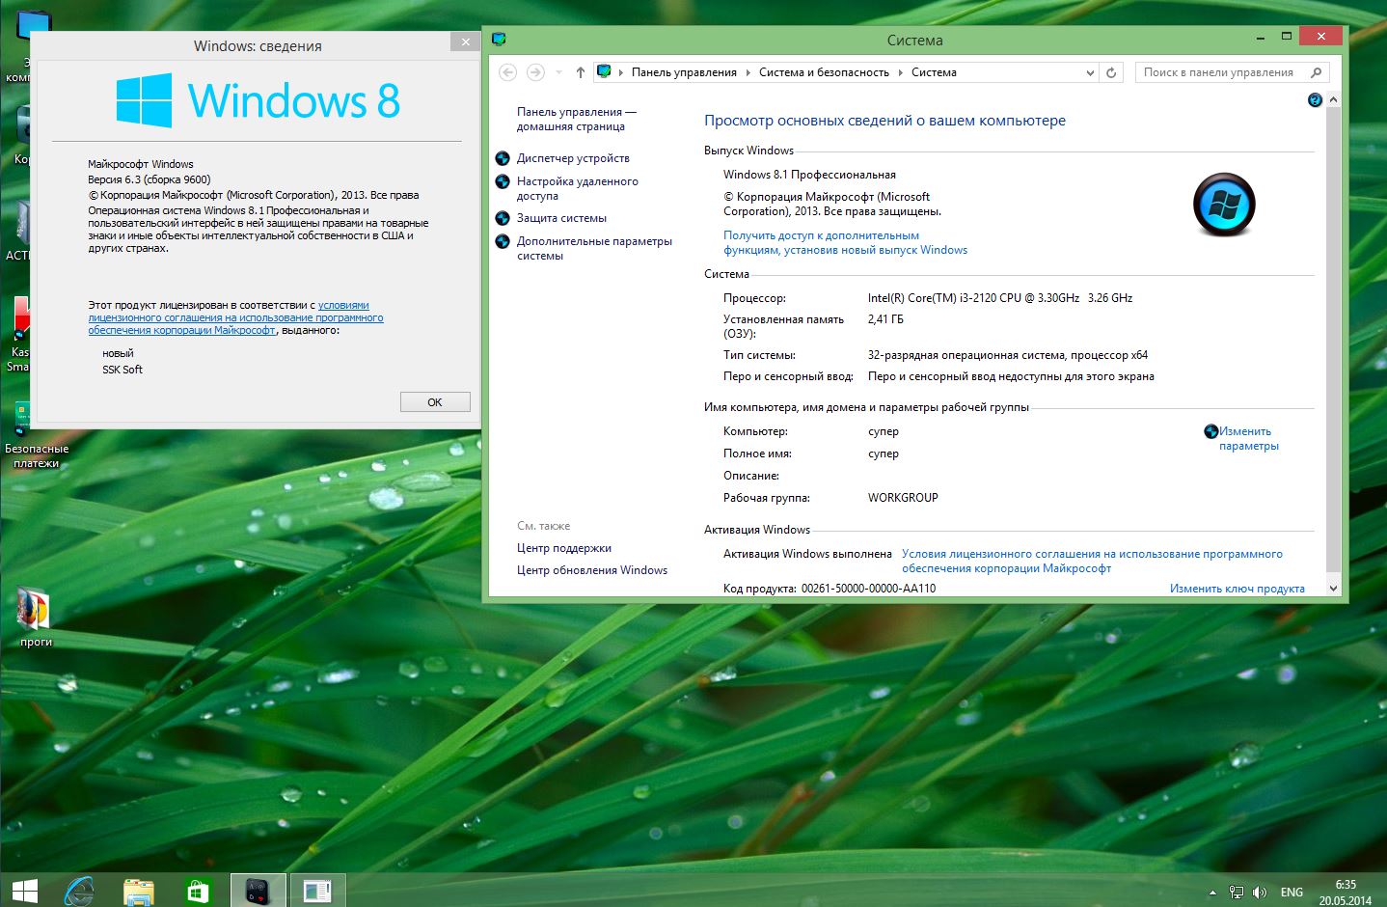This screenshot has height=907, width=1387.
Task: Open File Explorer from the taskbar
Action: click(x=139, y=890)
